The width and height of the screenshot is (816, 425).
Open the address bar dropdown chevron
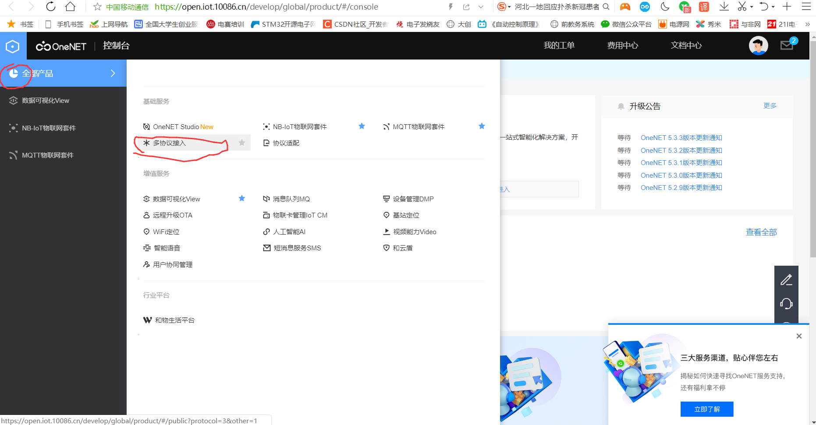(481, 7)
